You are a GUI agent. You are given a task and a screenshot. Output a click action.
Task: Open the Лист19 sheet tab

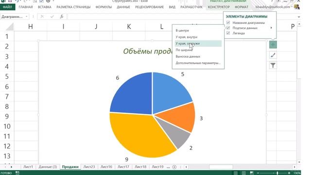157,167
